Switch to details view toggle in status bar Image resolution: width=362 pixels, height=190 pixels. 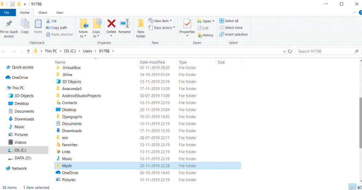point(352,187)
